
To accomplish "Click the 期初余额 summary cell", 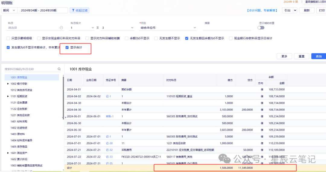I will (x=126, y=90).
